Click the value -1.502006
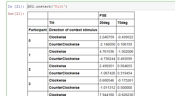This screenshot has width=175, height=96. click(125, 51)
